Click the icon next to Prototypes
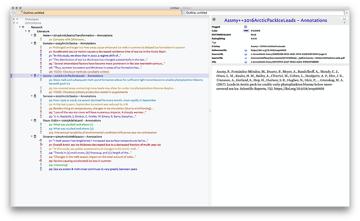 (x=17, y=19)
